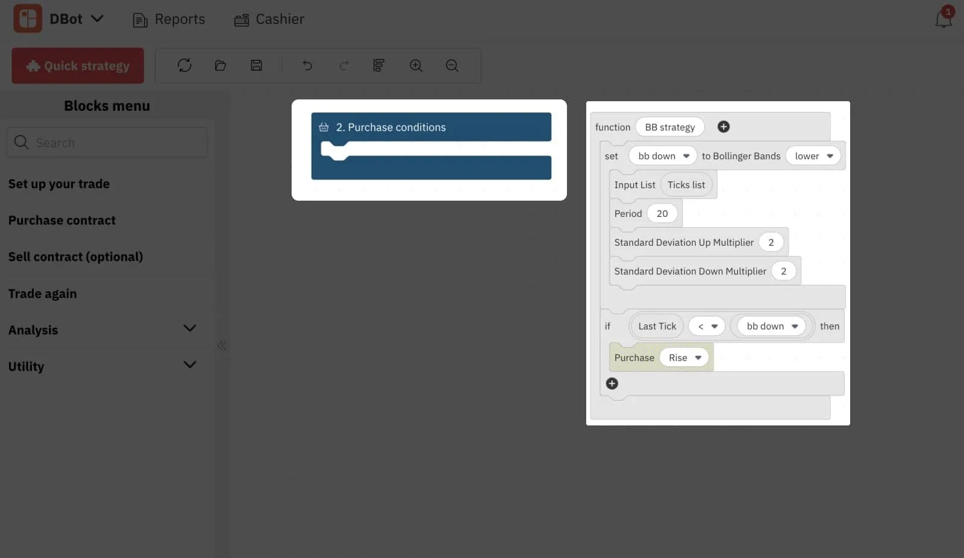The height and width of the screenshot is (558, 964).
Task: Change the Purchase Rise dropdown
Action: click(684, 357)
